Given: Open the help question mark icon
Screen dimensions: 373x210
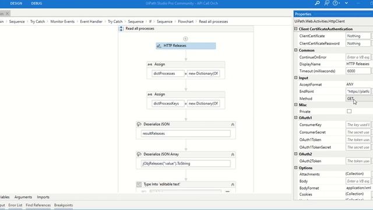Looking at the screenshot, I should [x=335, y=3].
